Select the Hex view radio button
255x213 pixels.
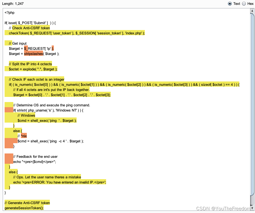(x=244, y=4)
